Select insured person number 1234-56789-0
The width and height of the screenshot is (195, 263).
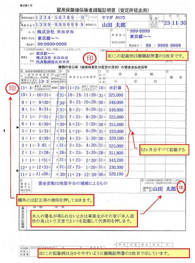(x=60, y=18)
